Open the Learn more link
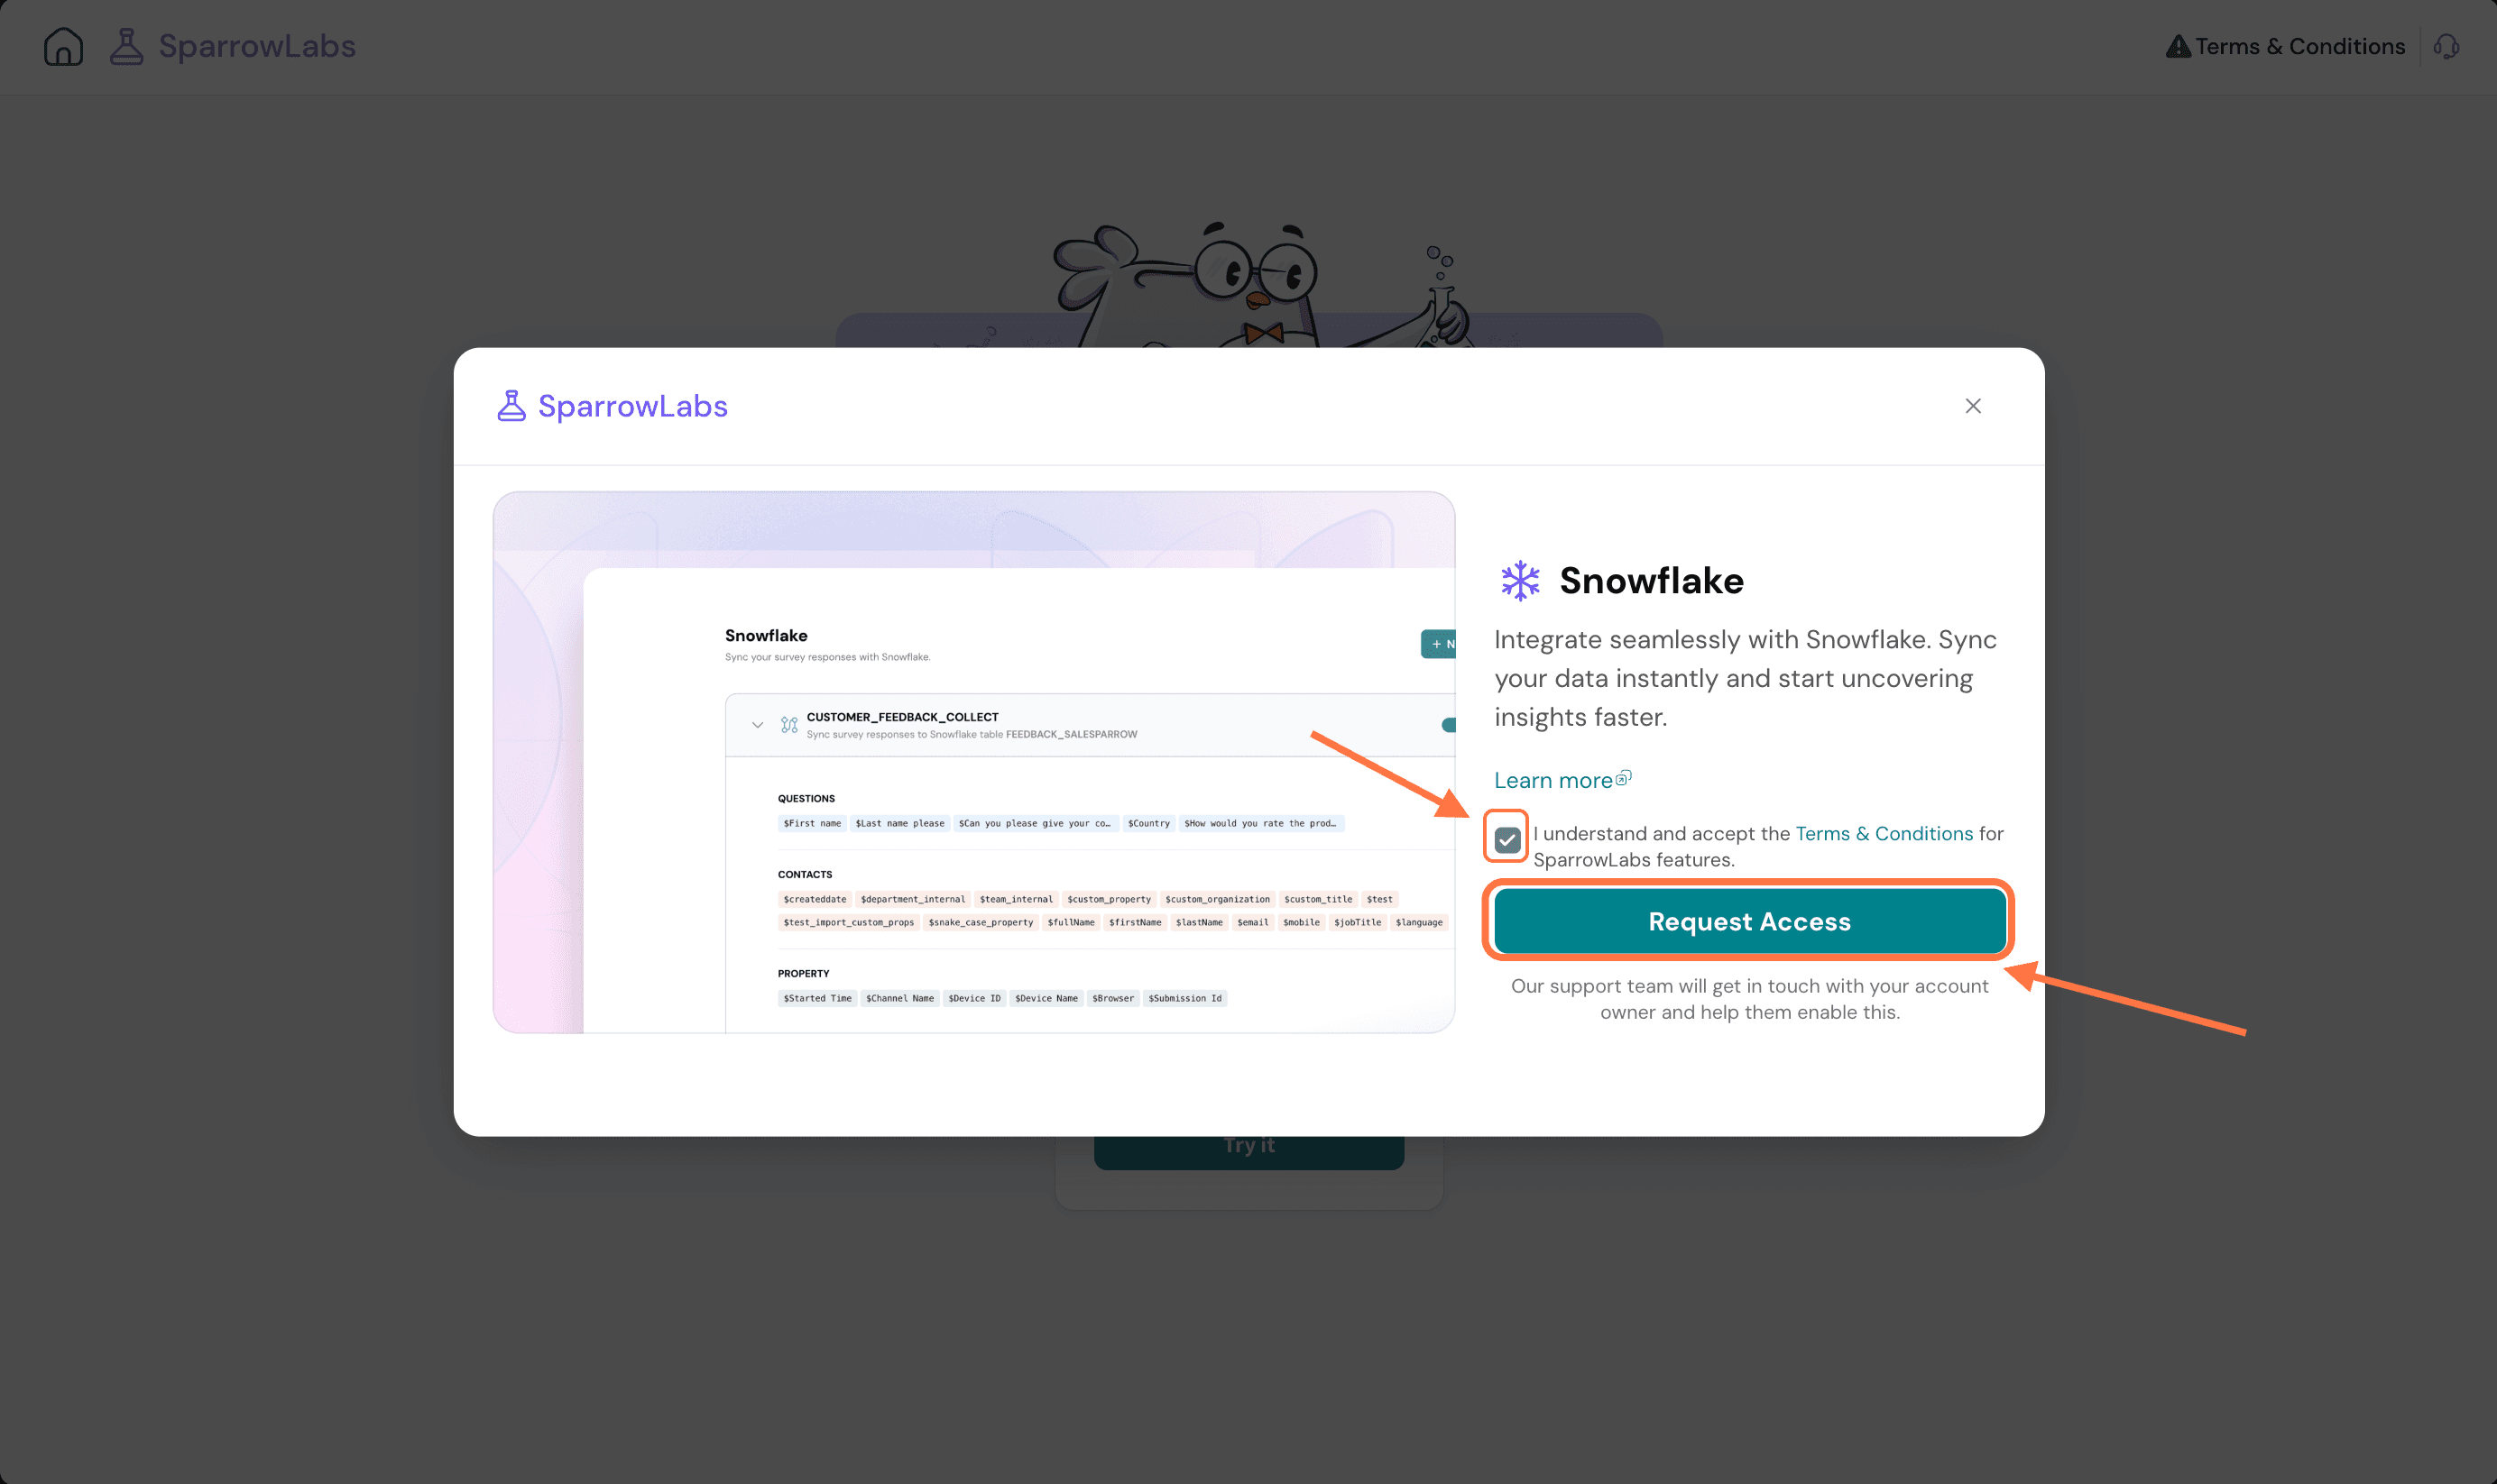Viewport: 2497px width, 1484px height. click(x=1553, y=780)
